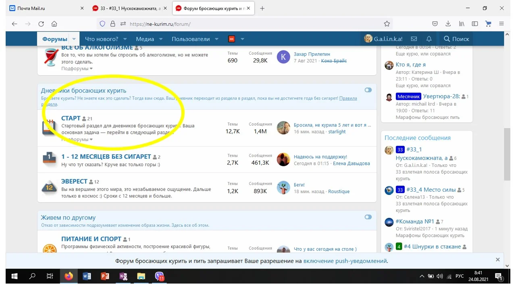Viewport: 516px width, 290px height.
Task: Switch to the Почта Mail.ru browser tab
Action: [x=44, y=8]
